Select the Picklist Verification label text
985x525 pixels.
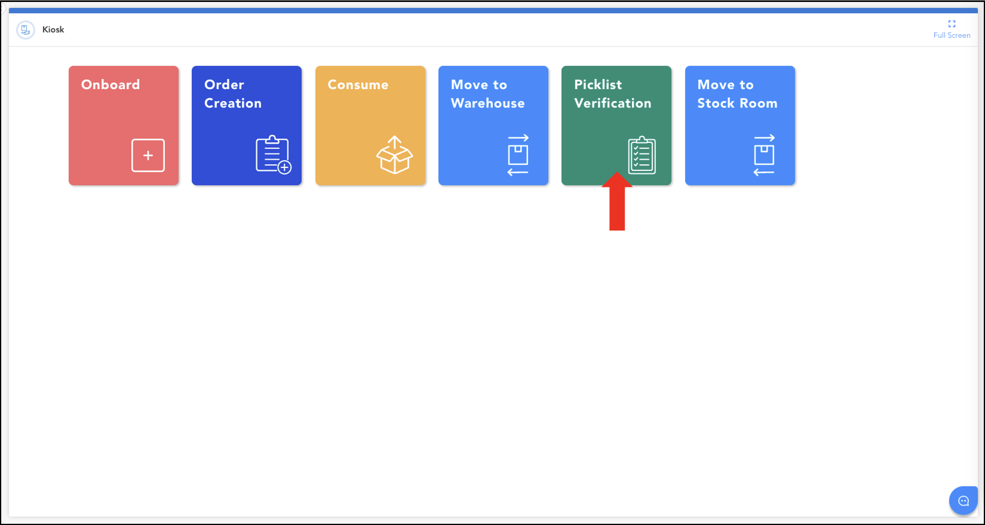click(x=612, y=94)
